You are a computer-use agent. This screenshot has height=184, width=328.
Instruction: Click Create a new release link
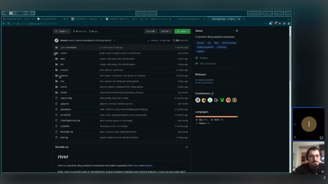[x=204, y=83]
